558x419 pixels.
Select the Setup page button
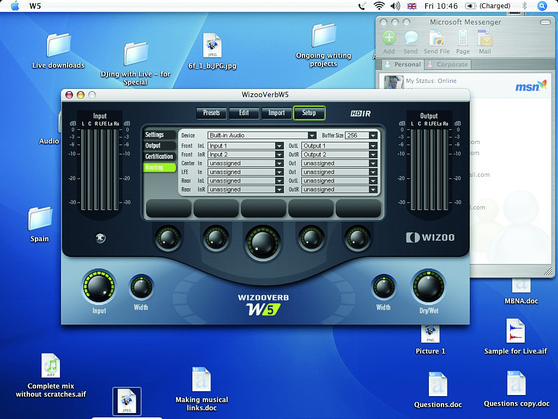309,113
